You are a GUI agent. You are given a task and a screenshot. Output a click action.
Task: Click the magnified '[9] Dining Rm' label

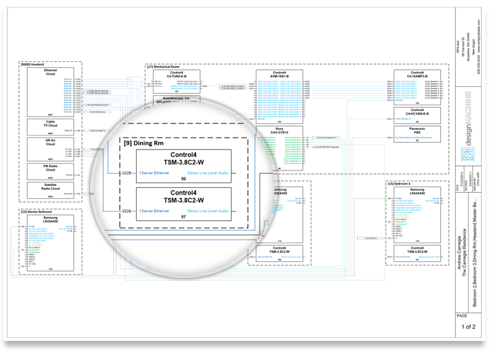(x=143, y=143)
